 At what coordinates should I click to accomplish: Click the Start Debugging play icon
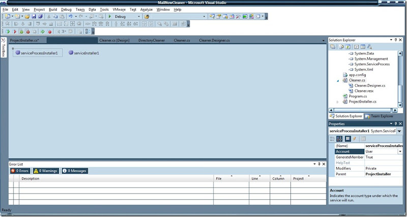(x=110, y=16)
